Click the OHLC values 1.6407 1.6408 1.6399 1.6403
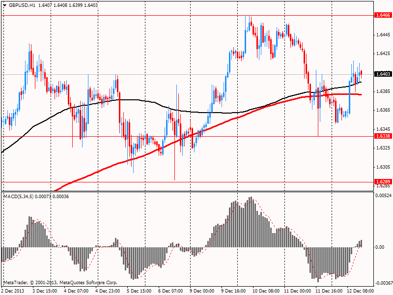 68,5
